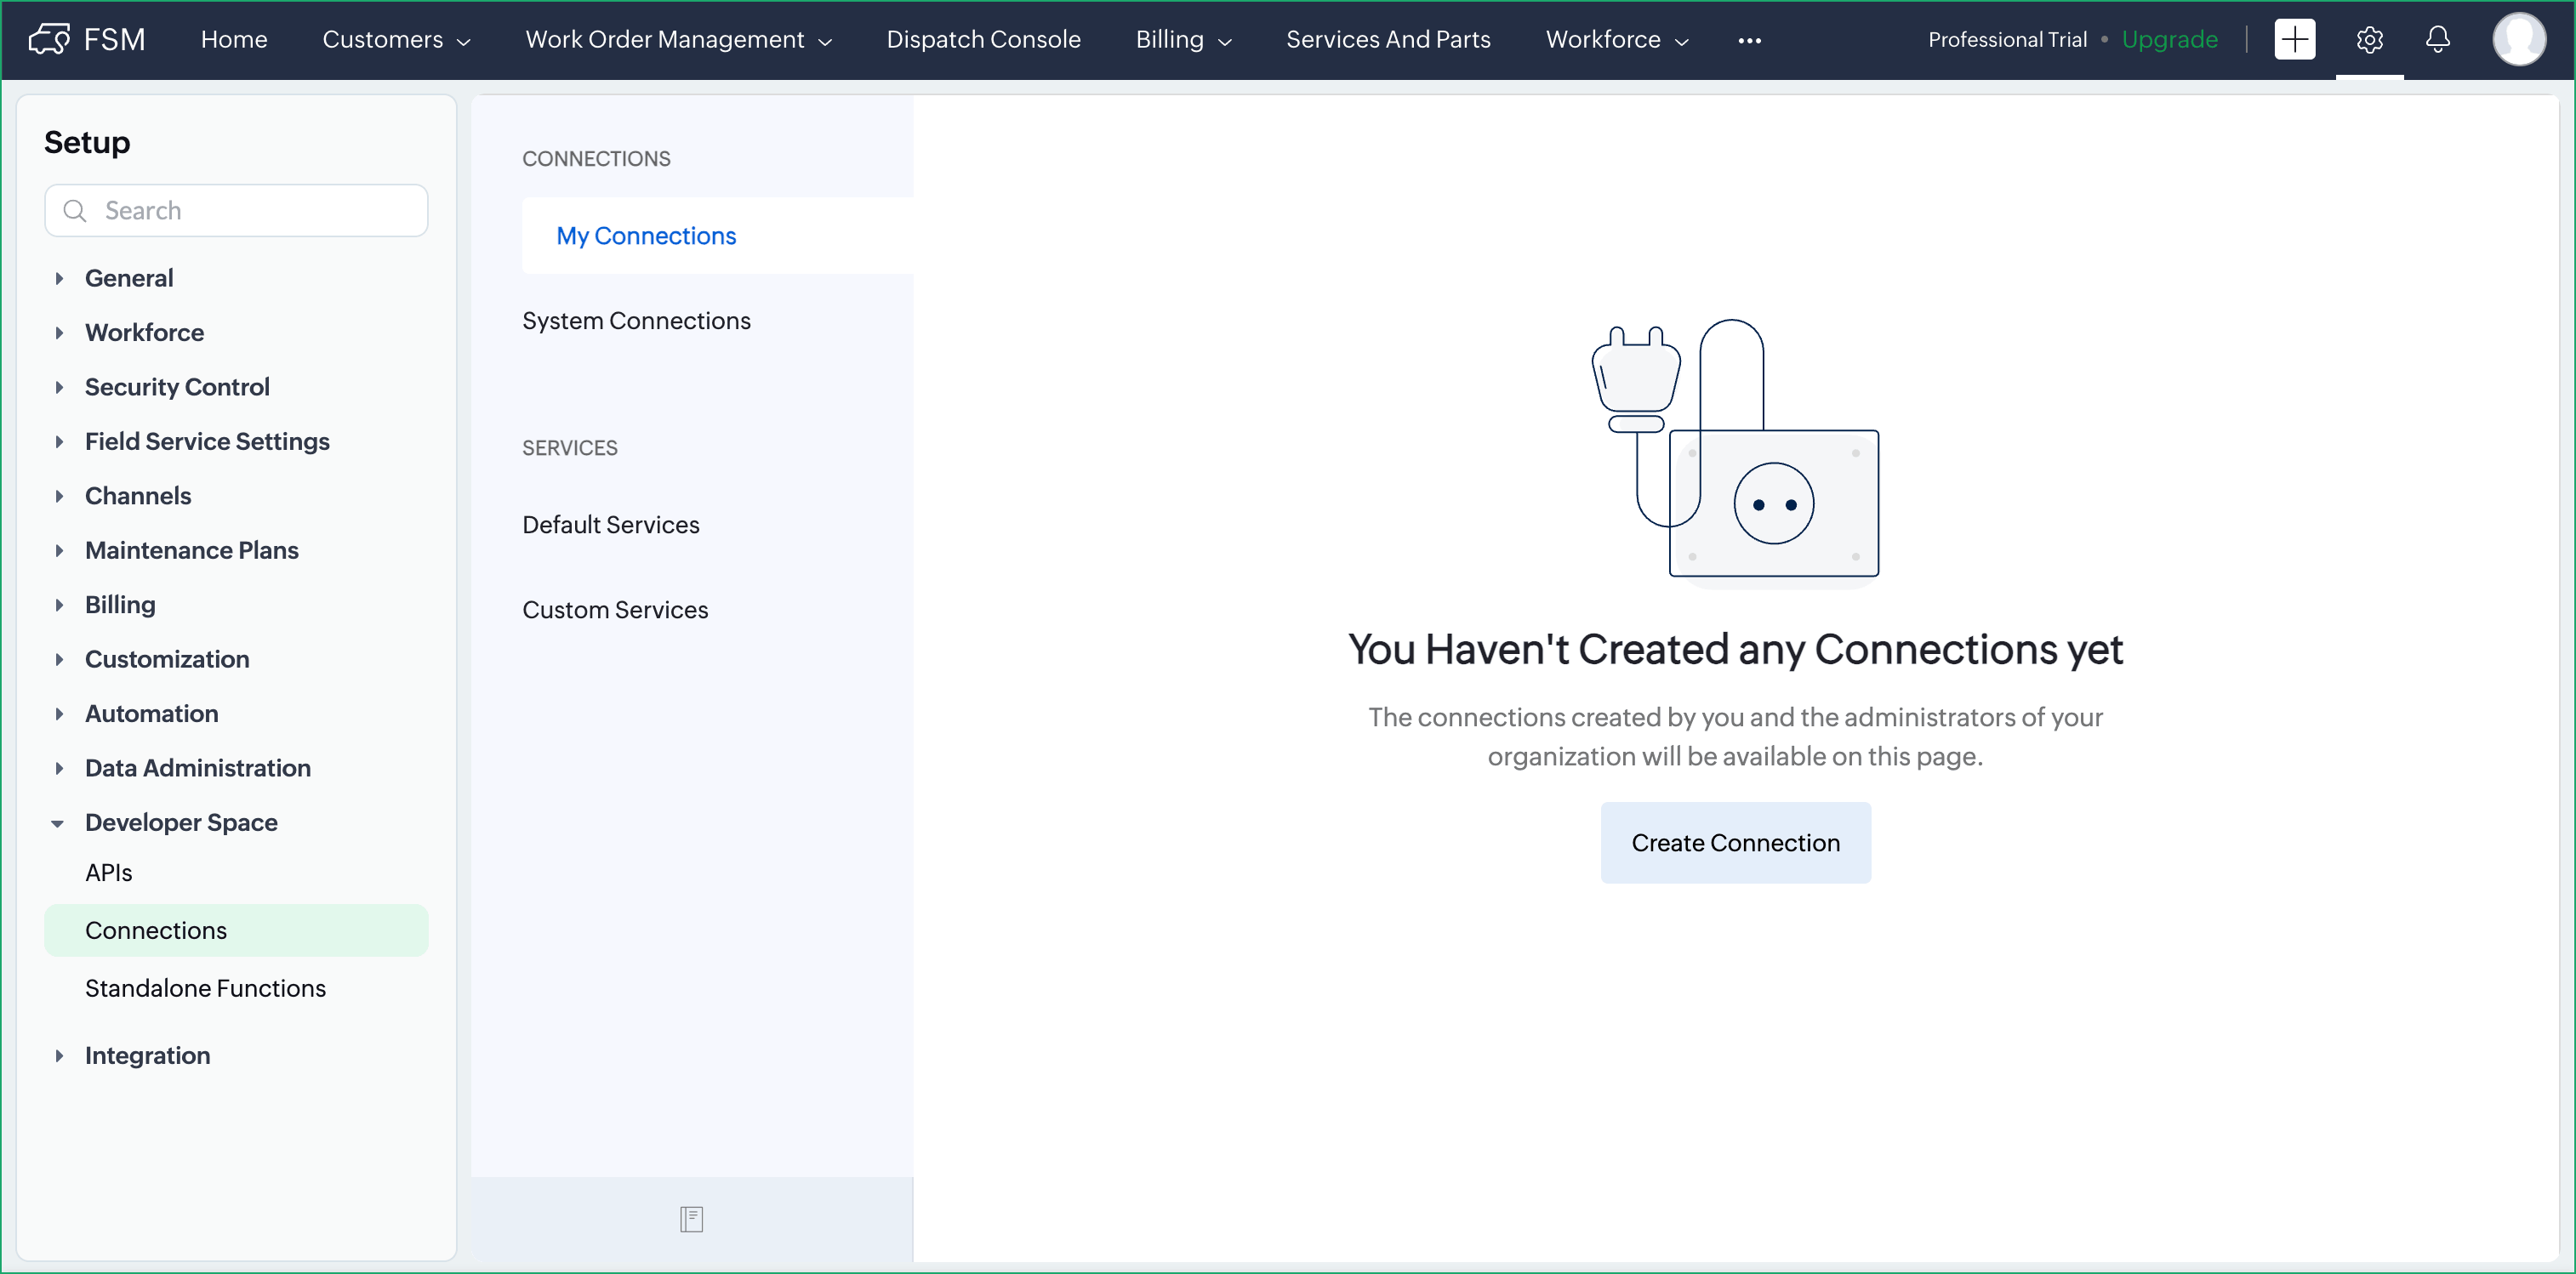Screen dimensions: 2576x1274
Task: Open the Work Order Management dropdown
Action: (x=679, y=39)
